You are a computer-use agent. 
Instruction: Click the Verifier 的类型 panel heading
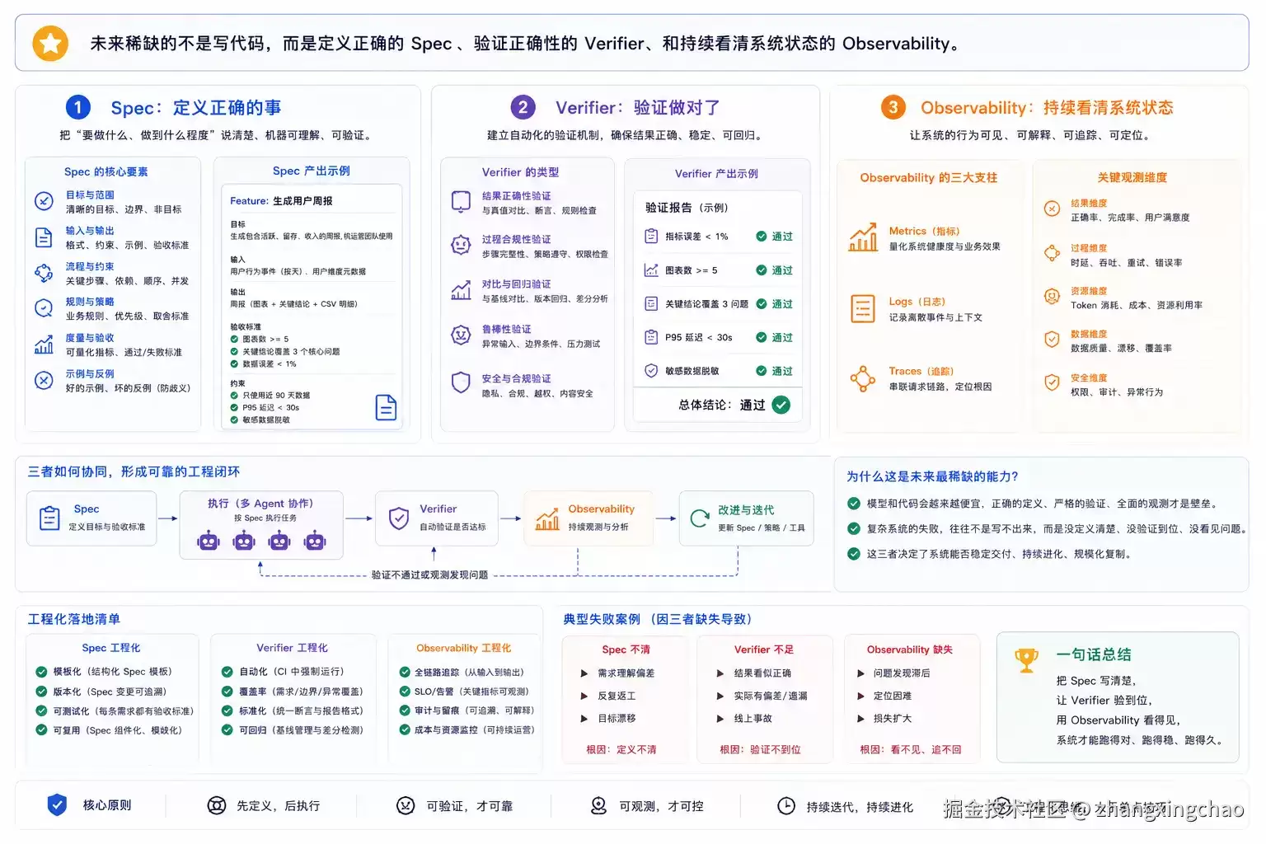pyautogui.click(x=520, y=172)
